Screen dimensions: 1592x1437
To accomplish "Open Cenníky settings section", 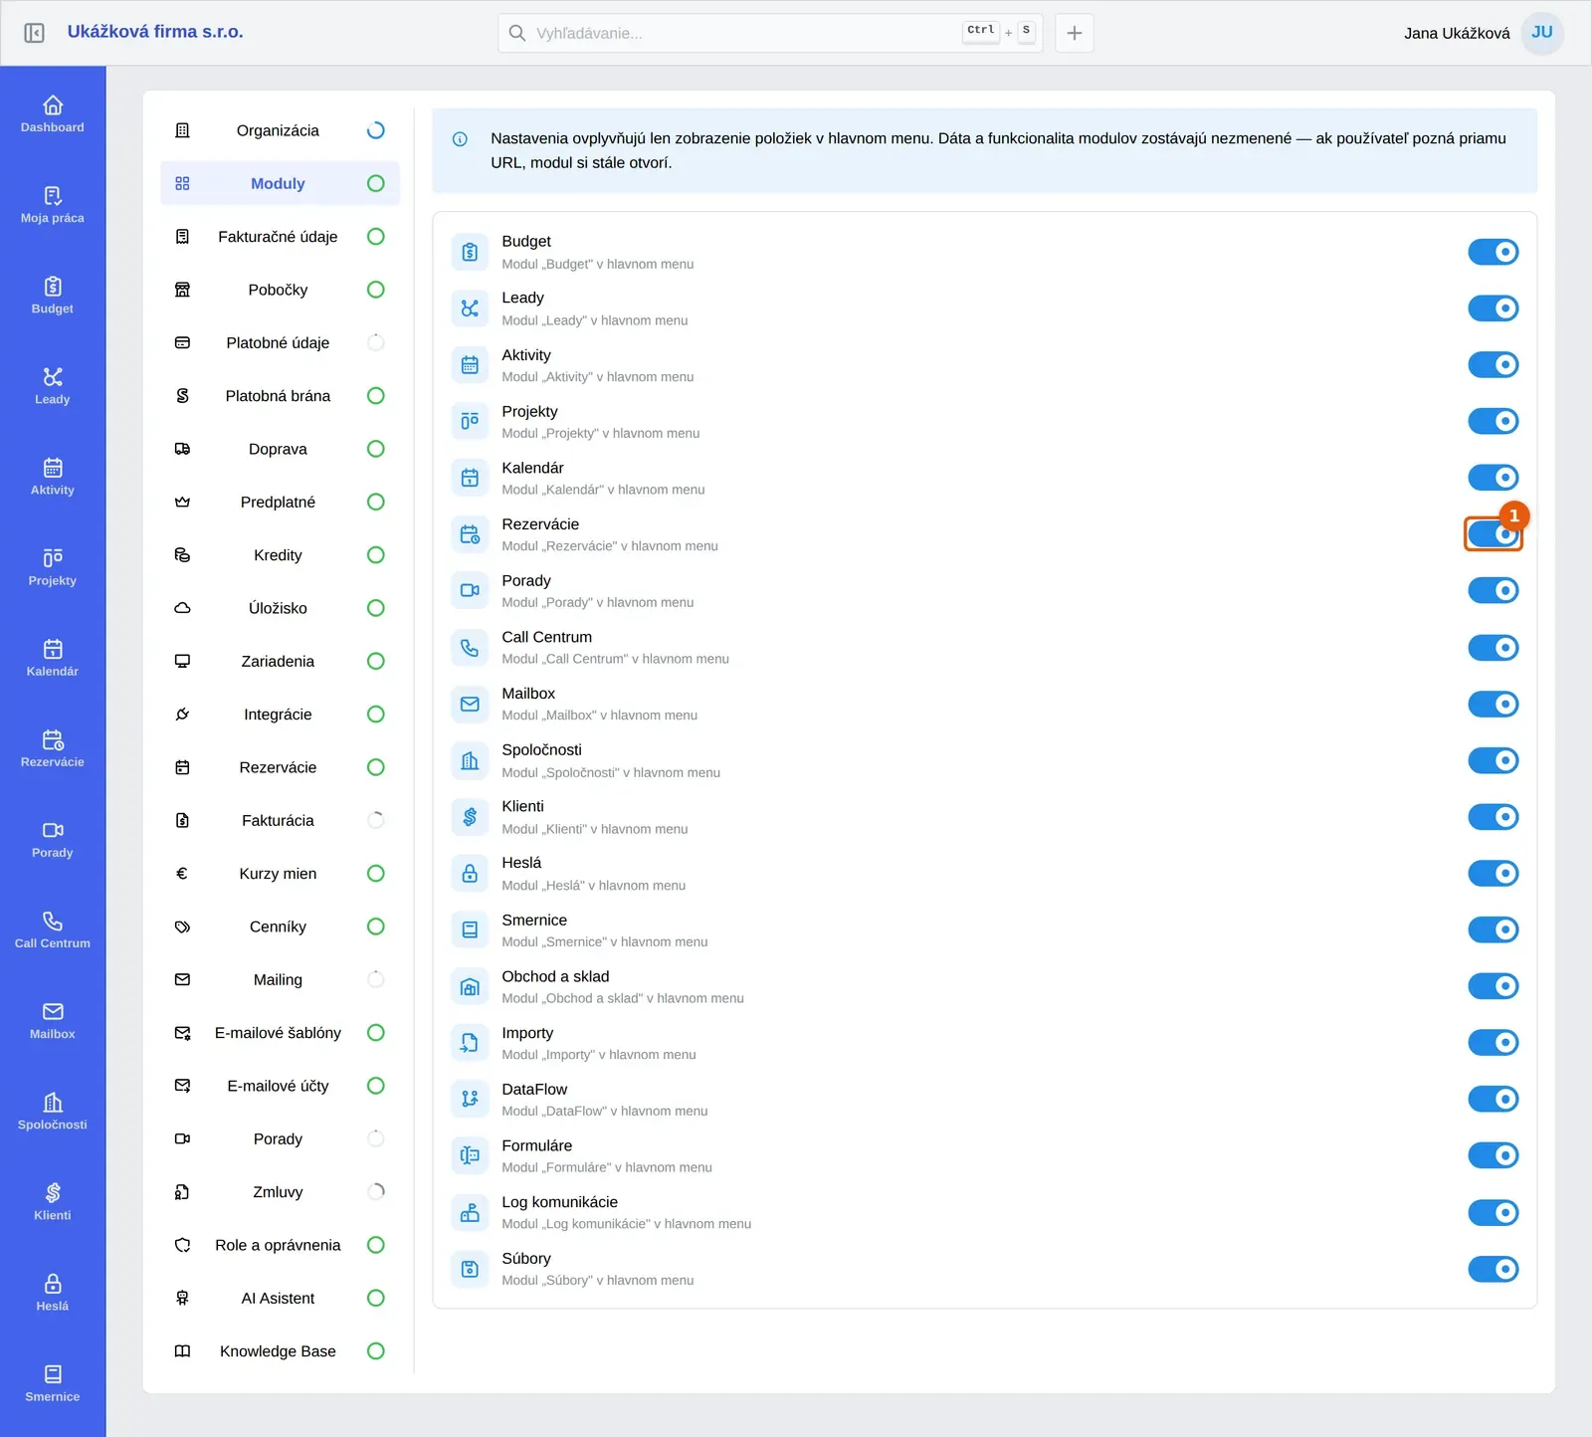I will click(x=280, y=926).
